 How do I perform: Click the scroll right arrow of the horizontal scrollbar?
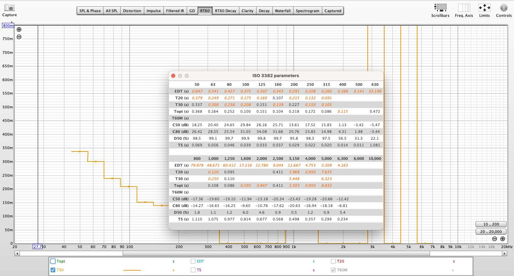pos(505,253)
